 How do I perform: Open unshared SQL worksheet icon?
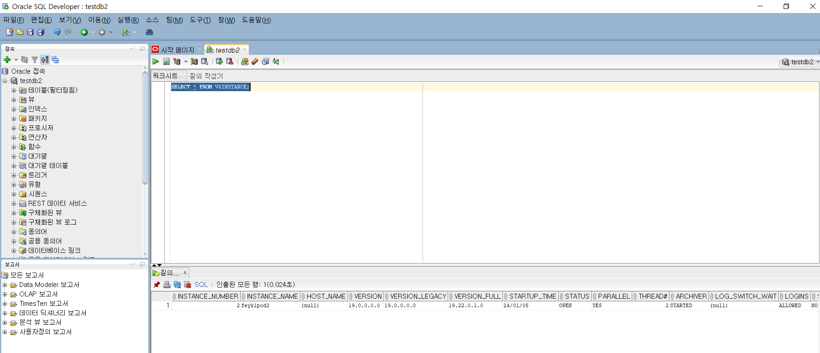point(245,62)
